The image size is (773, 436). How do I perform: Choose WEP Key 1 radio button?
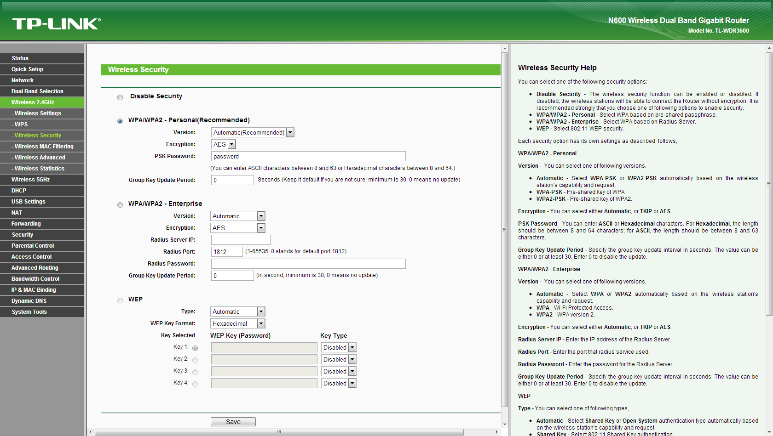point(195,348)
